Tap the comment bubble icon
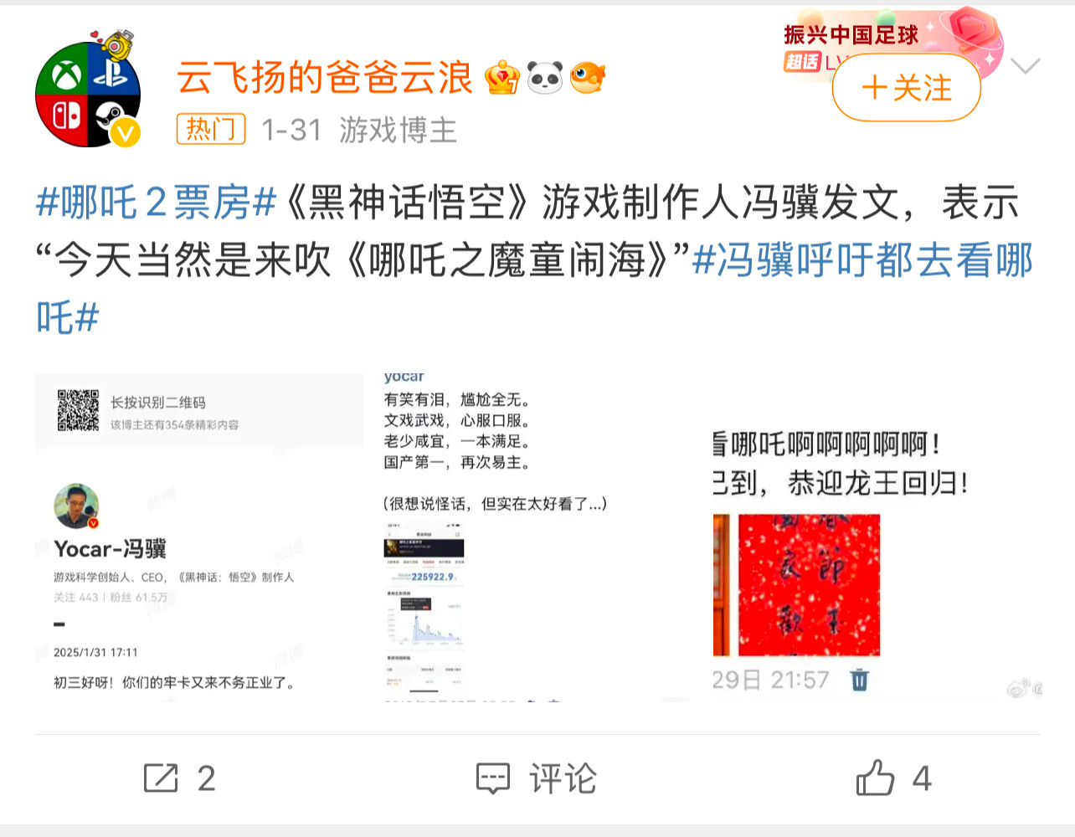1075x837 pixels. coord(493,778)
